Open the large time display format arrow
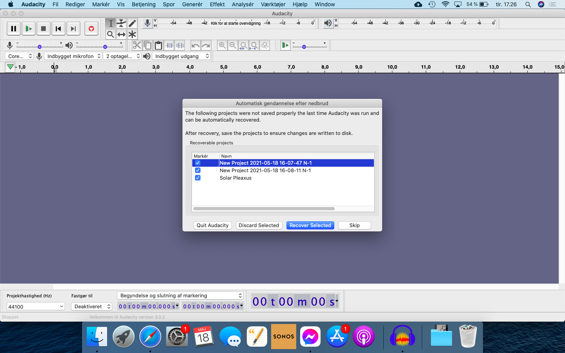 (337, 301)
